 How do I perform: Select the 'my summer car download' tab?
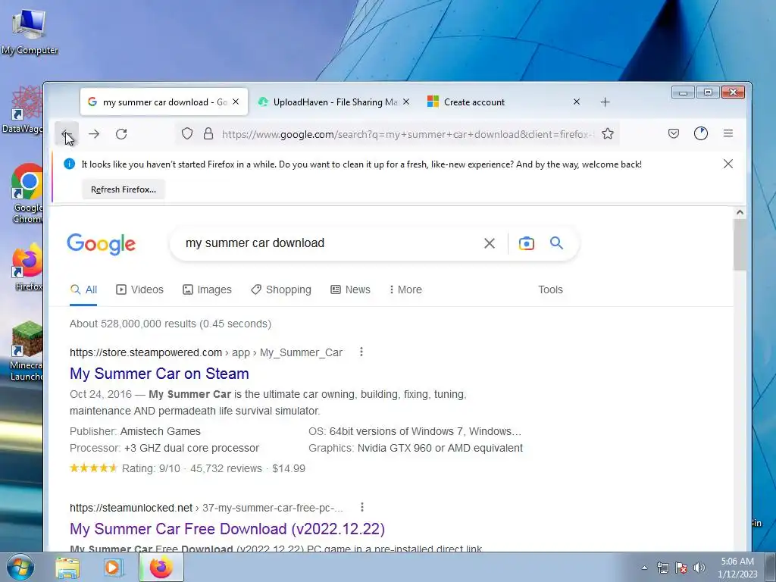click(x=164, y=102)
